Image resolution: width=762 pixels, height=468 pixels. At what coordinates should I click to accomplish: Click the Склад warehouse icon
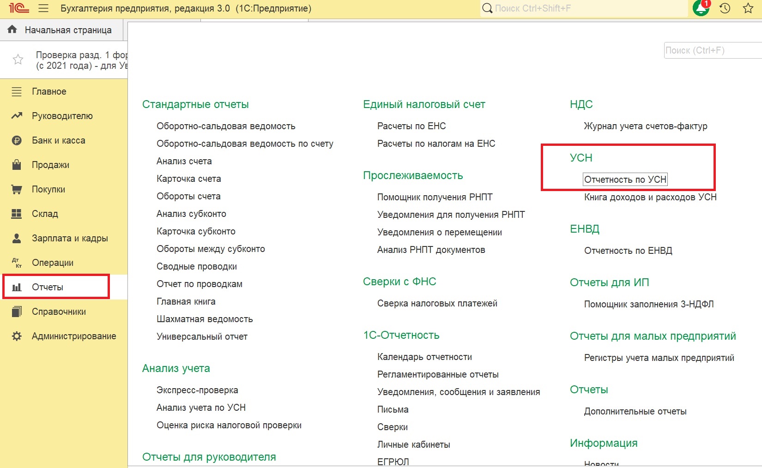[17, 214]
